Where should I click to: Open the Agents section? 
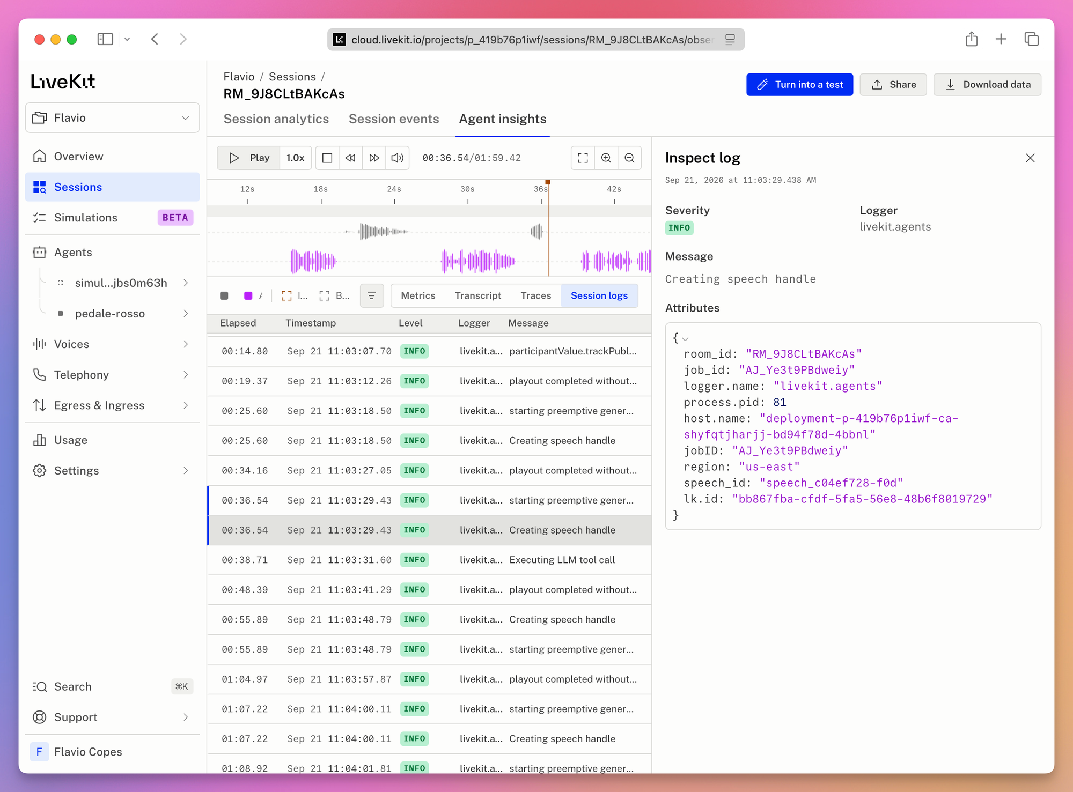(x=112, y=252)
